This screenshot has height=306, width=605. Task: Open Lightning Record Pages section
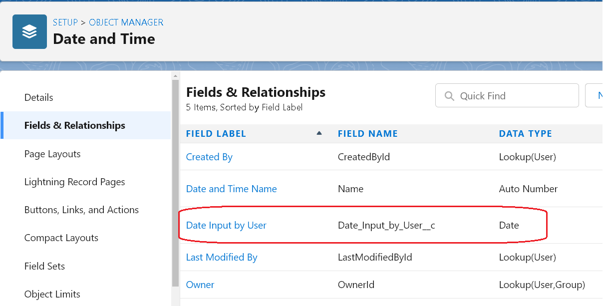pos(74,182)
